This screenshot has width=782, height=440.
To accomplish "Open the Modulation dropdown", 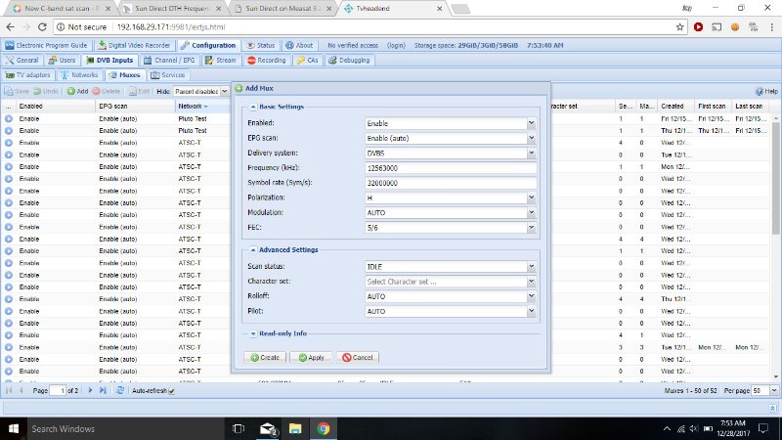I will pyautogui.click(x=531, y=213).
